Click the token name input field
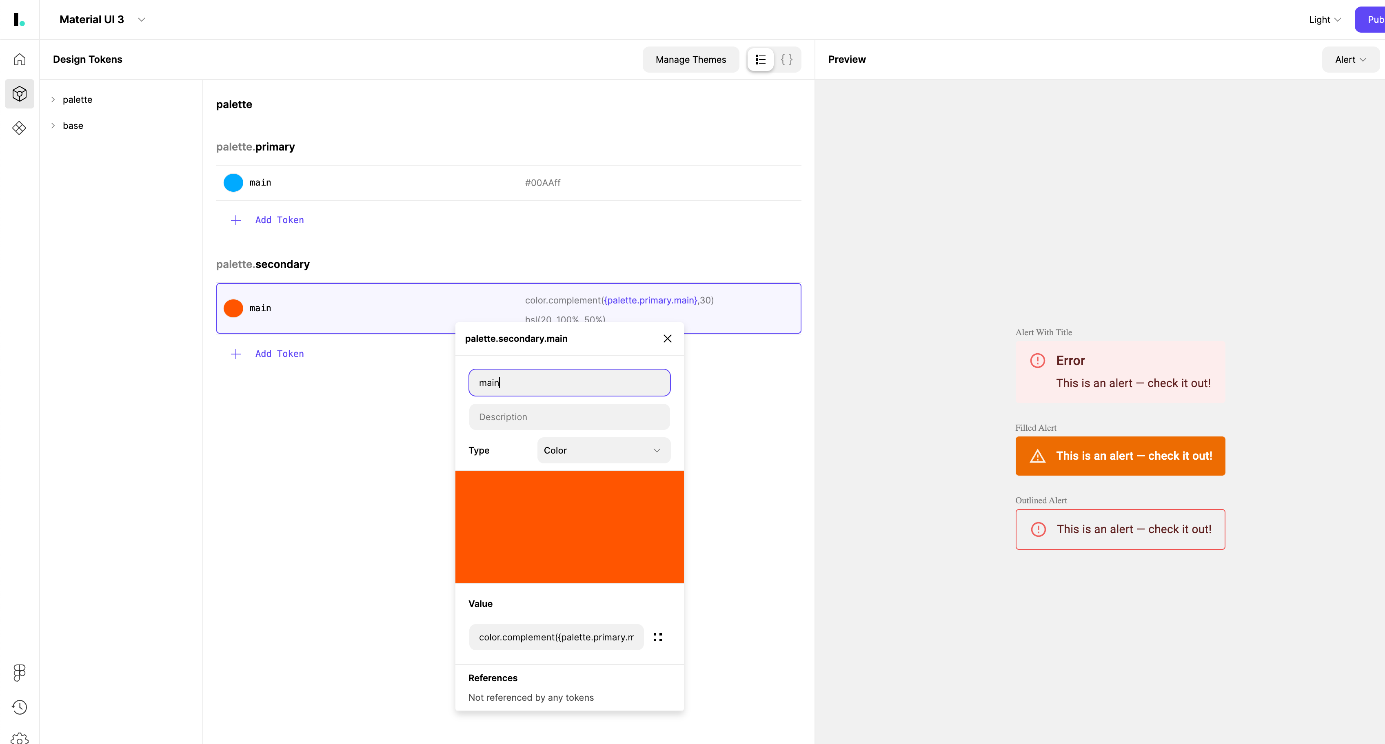 569,383
